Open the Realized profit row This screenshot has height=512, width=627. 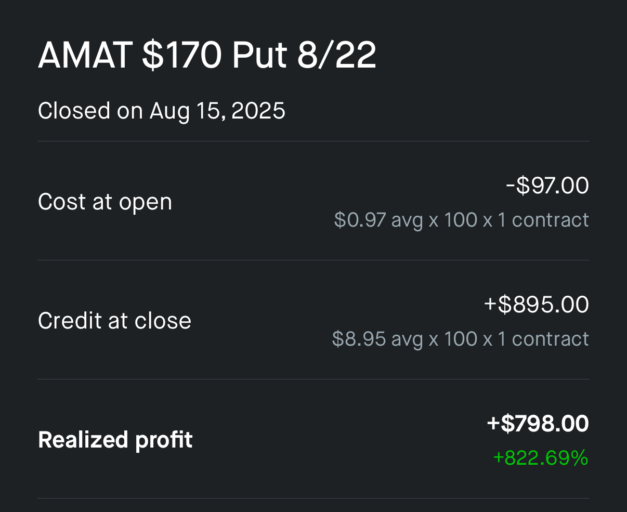pyautogui.click(x=313, y=439)
